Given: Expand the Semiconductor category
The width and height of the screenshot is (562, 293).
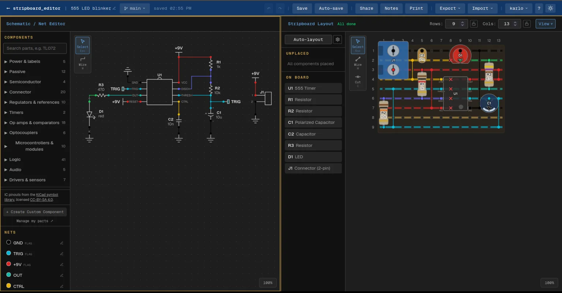Looking at the screenshot, I should (x=35, y=82).
